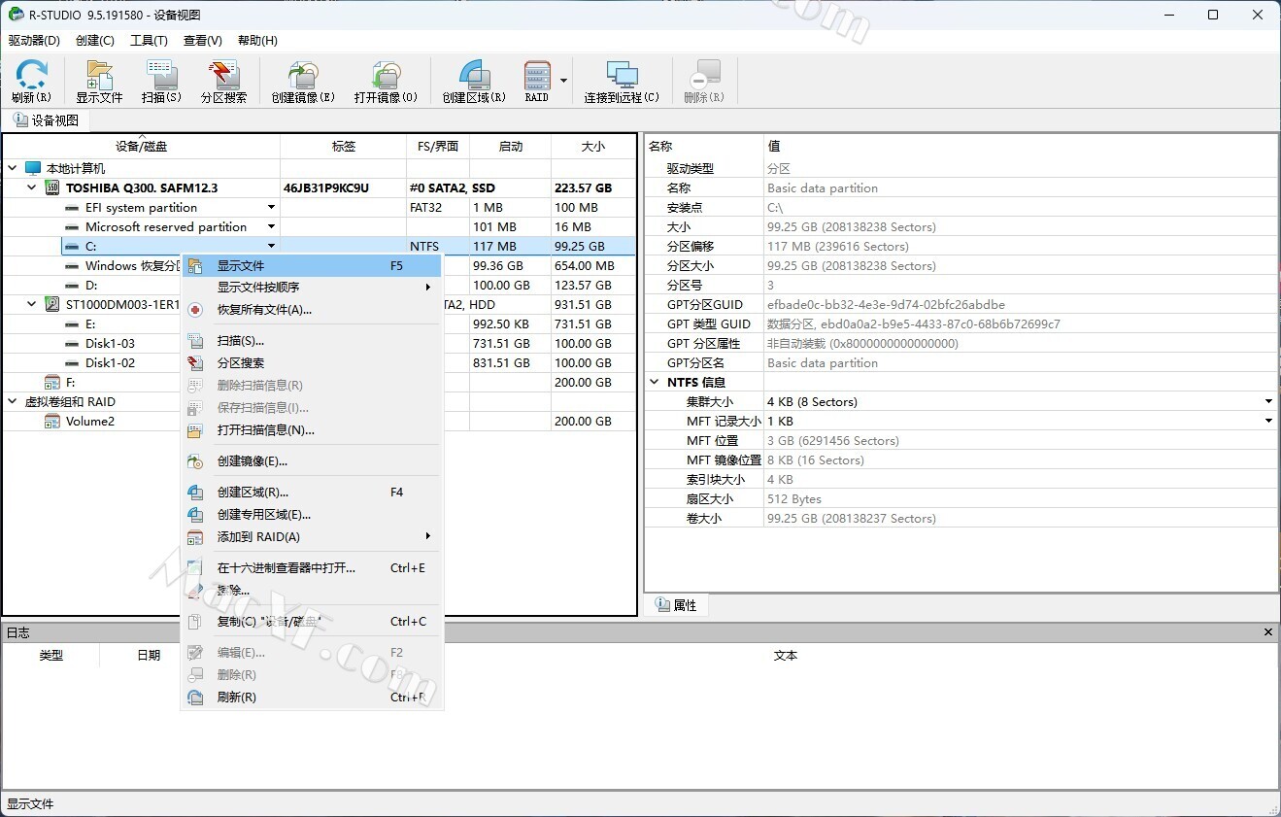Choose 扫描(S)... in the context menu

(312, 341)
